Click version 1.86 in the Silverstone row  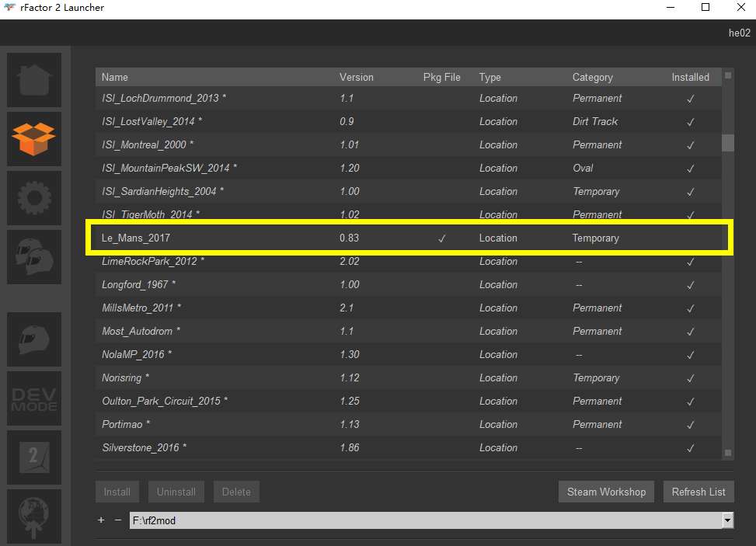point(350,447)
